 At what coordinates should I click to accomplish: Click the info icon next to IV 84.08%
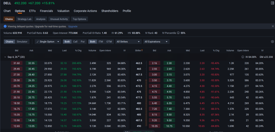pos(243,57)
